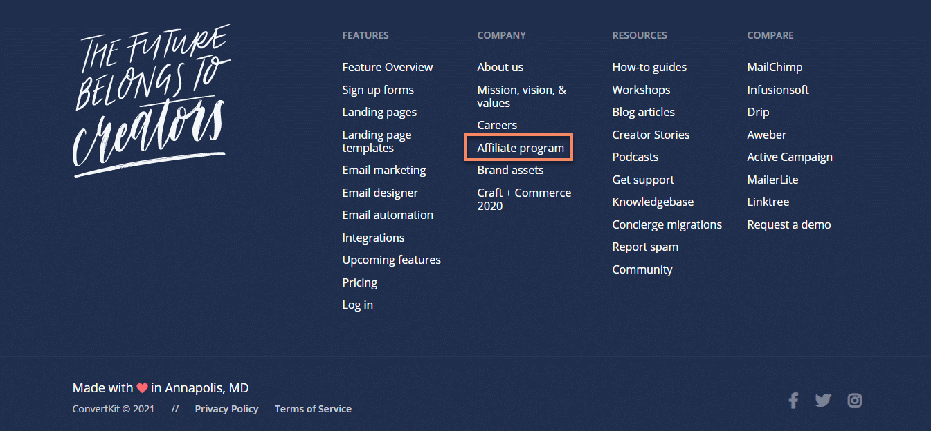The width and height of the screenshot is (931, 431).
Task: Go to the Log in page
Action: point(357,304)
